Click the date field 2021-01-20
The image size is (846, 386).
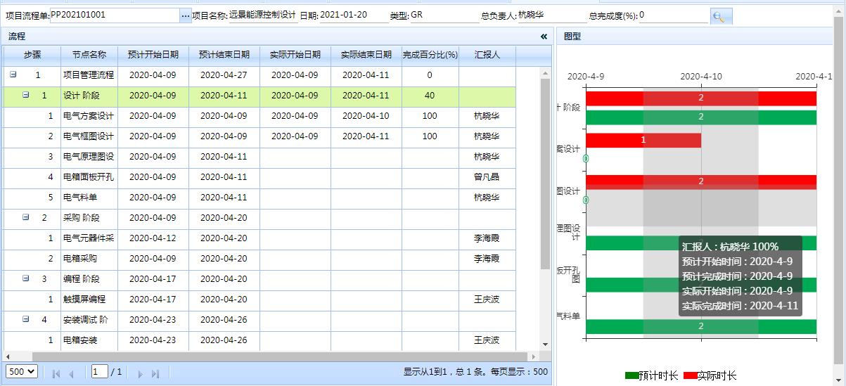pos(354,15)
